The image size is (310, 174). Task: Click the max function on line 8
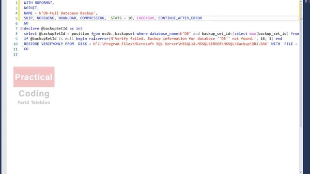point(253,33)
